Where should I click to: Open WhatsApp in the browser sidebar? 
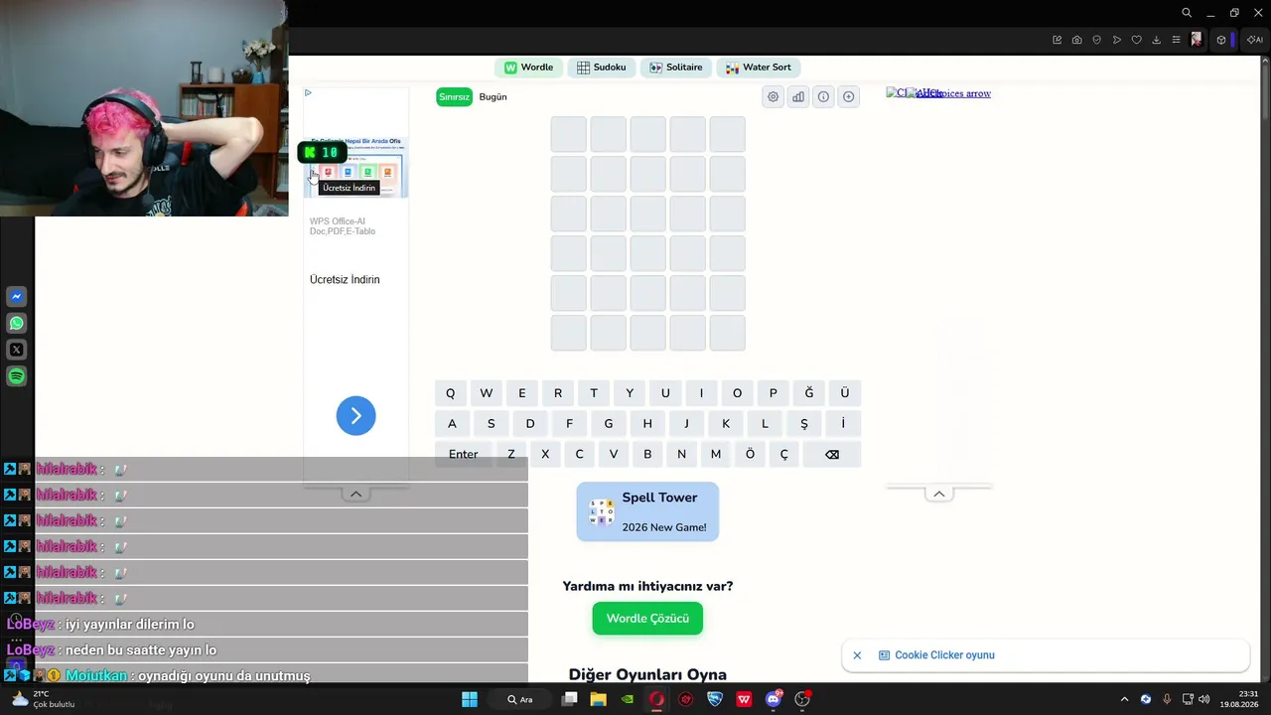(16, 323)
